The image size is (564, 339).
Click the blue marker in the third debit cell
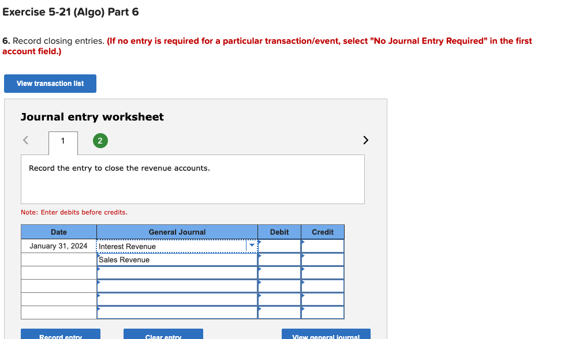pos(260,269)
